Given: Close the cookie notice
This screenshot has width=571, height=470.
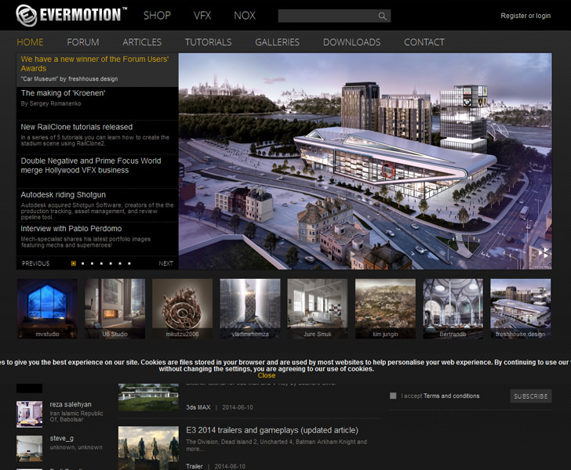Looking at the screenshot, I should [267, 375].
